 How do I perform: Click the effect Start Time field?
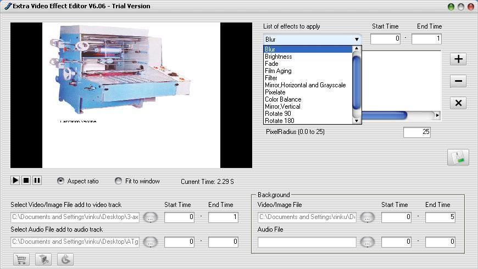pyautogui.click(x=385, y=38)
